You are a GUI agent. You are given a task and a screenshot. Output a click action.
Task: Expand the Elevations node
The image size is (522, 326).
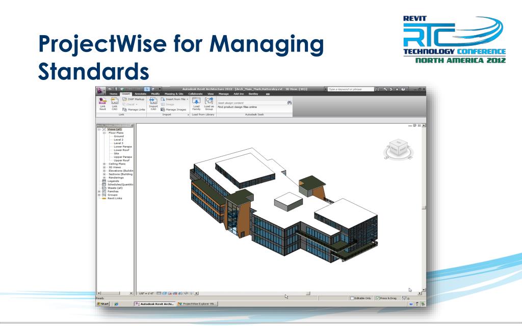104,171
